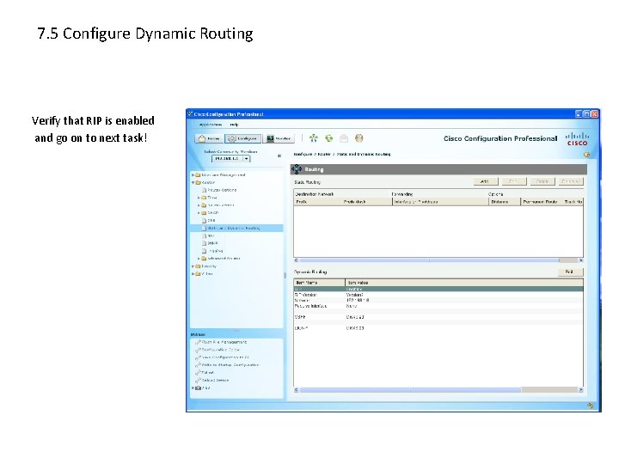The image size is (619, 464).
Task: Expand the Security folder
Action: click(x=193, y=266)
